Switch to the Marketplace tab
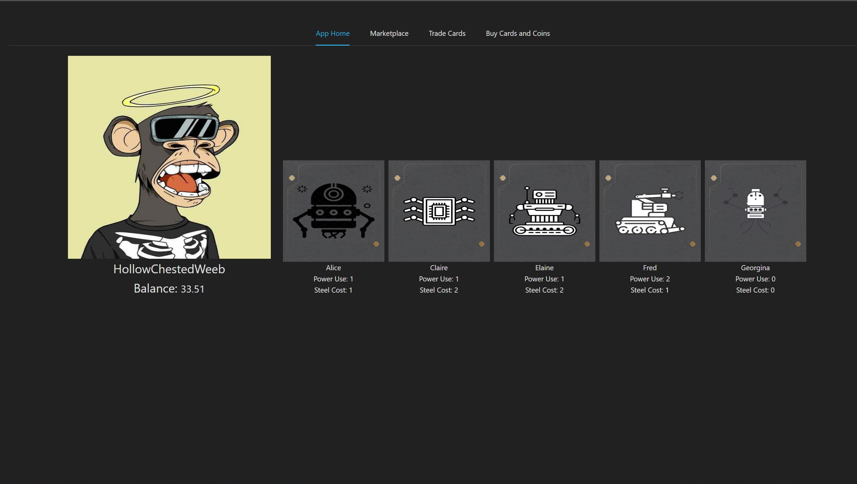The height and width of the screenshot is (484, 857). coord(389,33)
